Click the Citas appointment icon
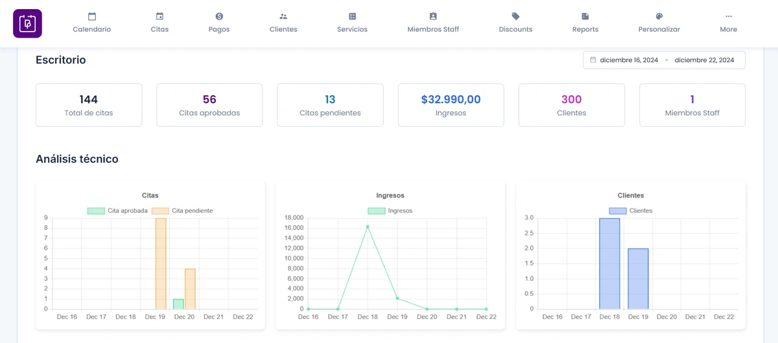Viewport: 778px width, 343px height. click(x=159, y=16)
